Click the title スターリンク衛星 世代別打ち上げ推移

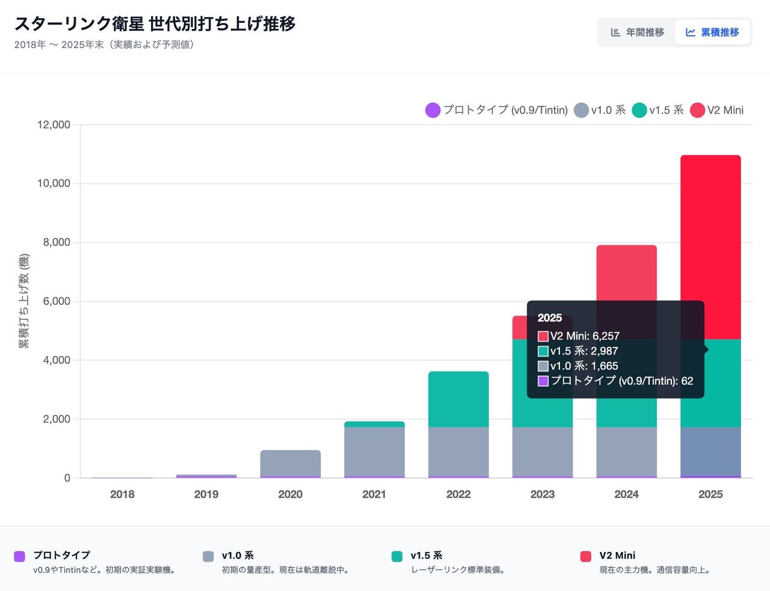pyautogui.click(x=155, y=24)
